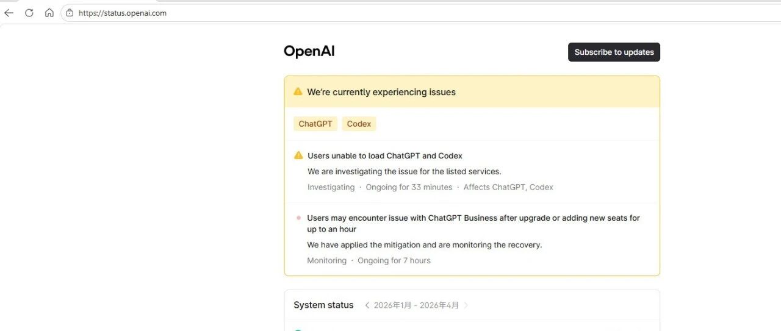781x331 pixels.
Task: Click 'Affects ChatGPT, Codex' text
Action: click(508, 187)
